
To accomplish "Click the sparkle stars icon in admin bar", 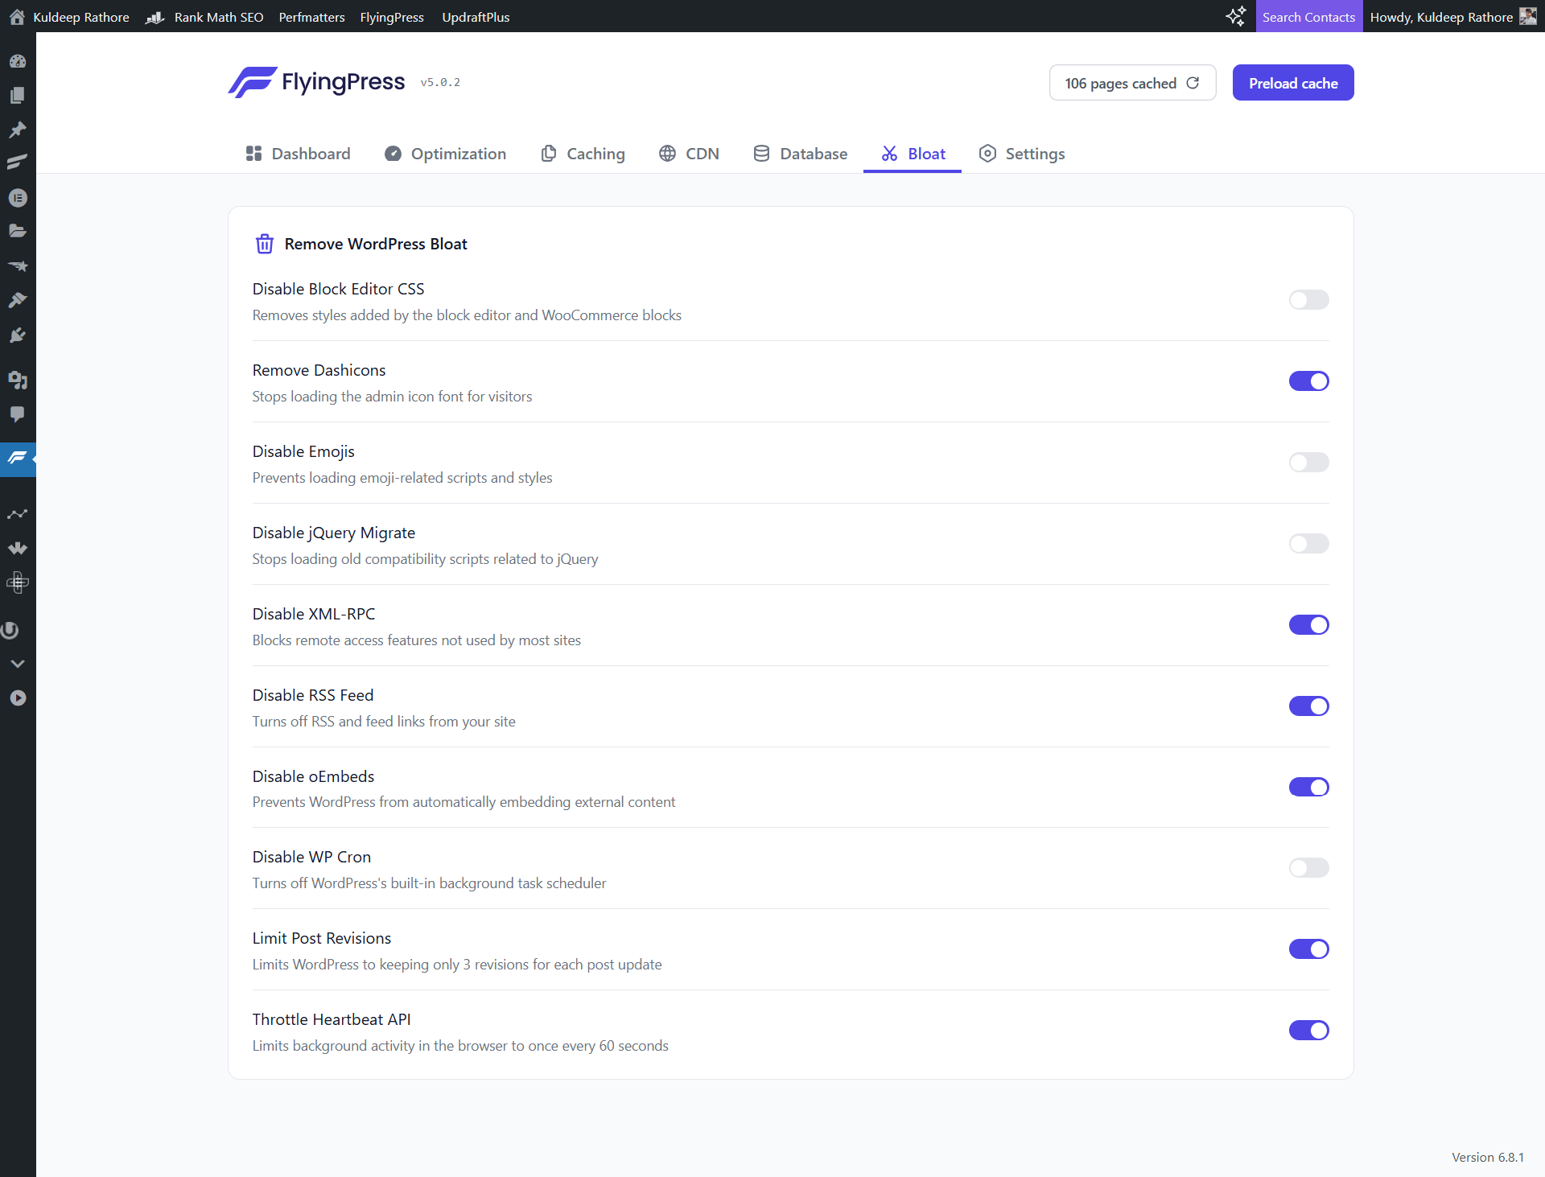I will click(x=1236, y=16).
